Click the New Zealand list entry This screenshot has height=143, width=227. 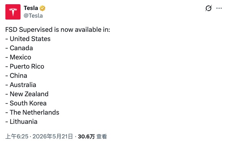click(27, 94)
